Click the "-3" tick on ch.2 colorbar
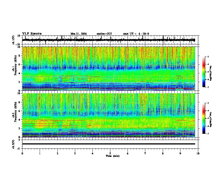The image size is (223, 172). [x=208, y=103]
